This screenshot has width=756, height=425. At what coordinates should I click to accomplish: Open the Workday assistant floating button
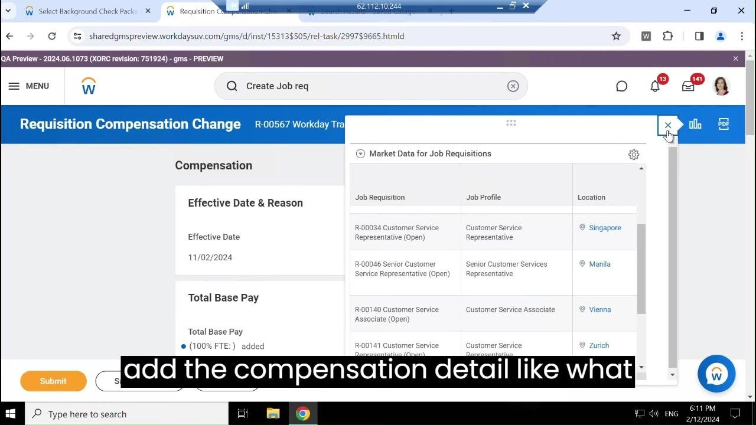coord(716,374)
